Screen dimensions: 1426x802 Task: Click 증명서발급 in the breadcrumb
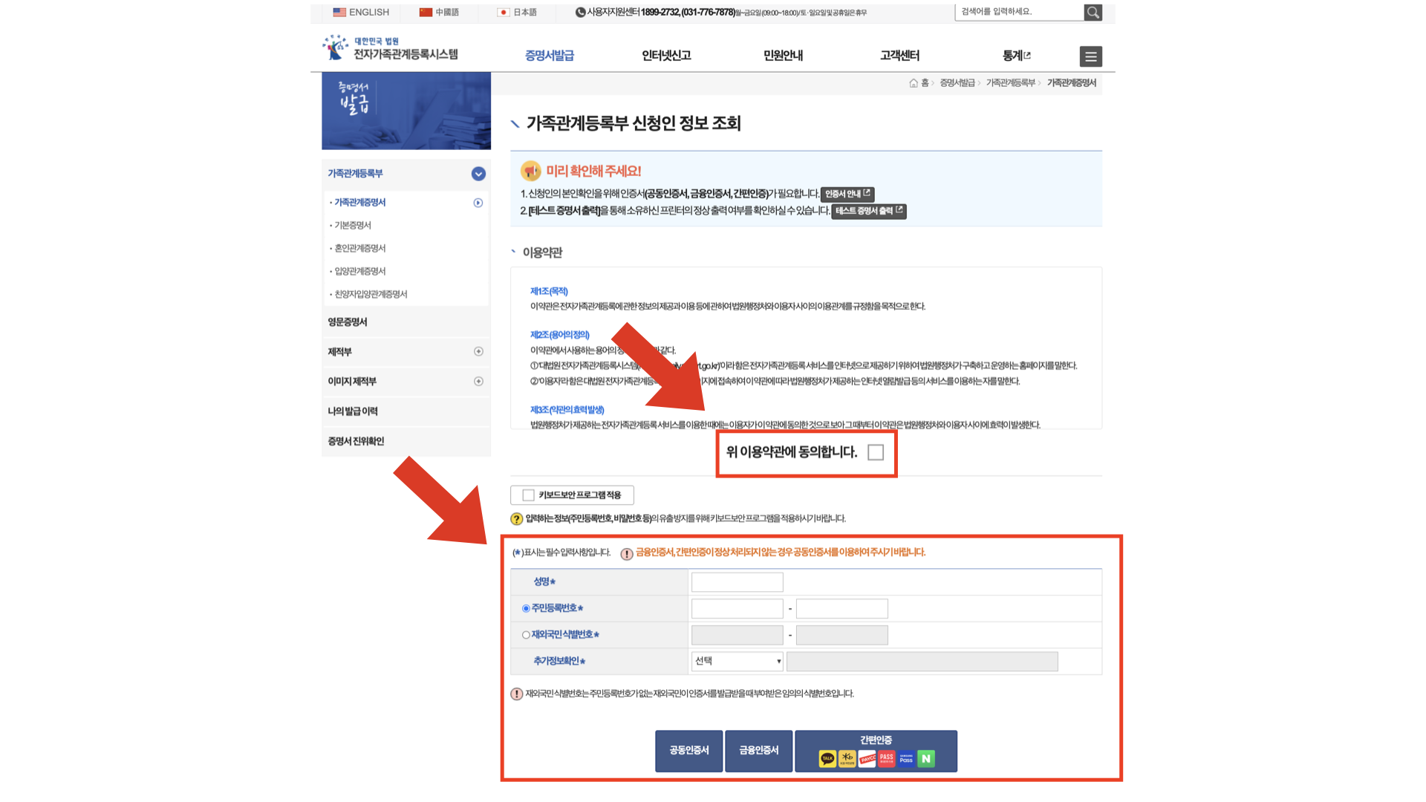(957, 83)
